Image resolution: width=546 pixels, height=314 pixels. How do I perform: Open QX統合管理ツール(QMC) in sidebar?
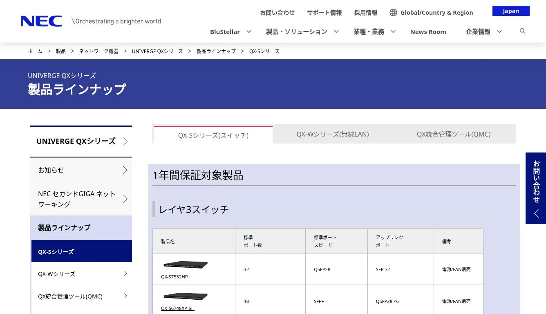click(82, 296)
